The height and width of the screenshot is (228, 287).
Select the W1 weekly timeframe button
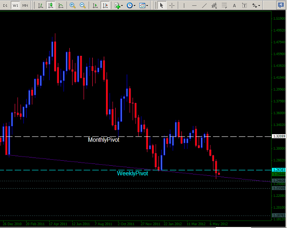(x=15, y=5)
